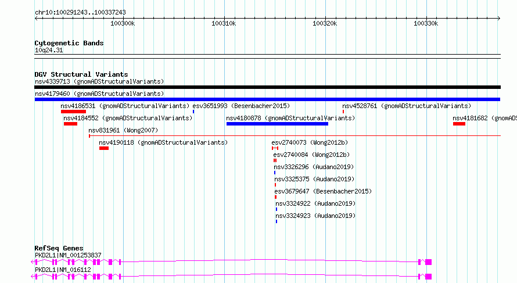
Task: Click the 100320k ruler label
Action: coord(325,23)
